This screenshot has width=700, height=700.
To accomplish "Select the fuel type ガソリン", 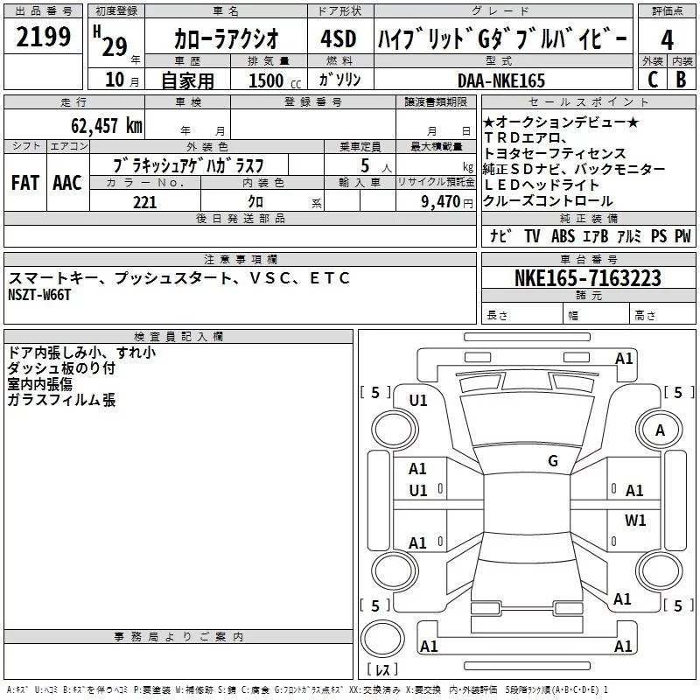I will click(x=340, y=80).
